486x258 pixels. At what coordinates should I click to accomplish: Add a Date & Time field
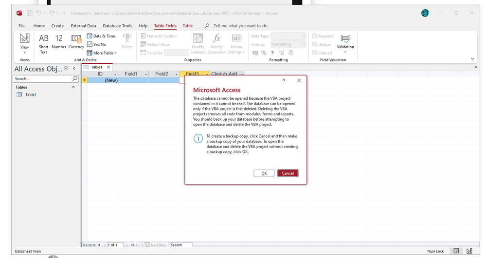click(x=101, y=36)
